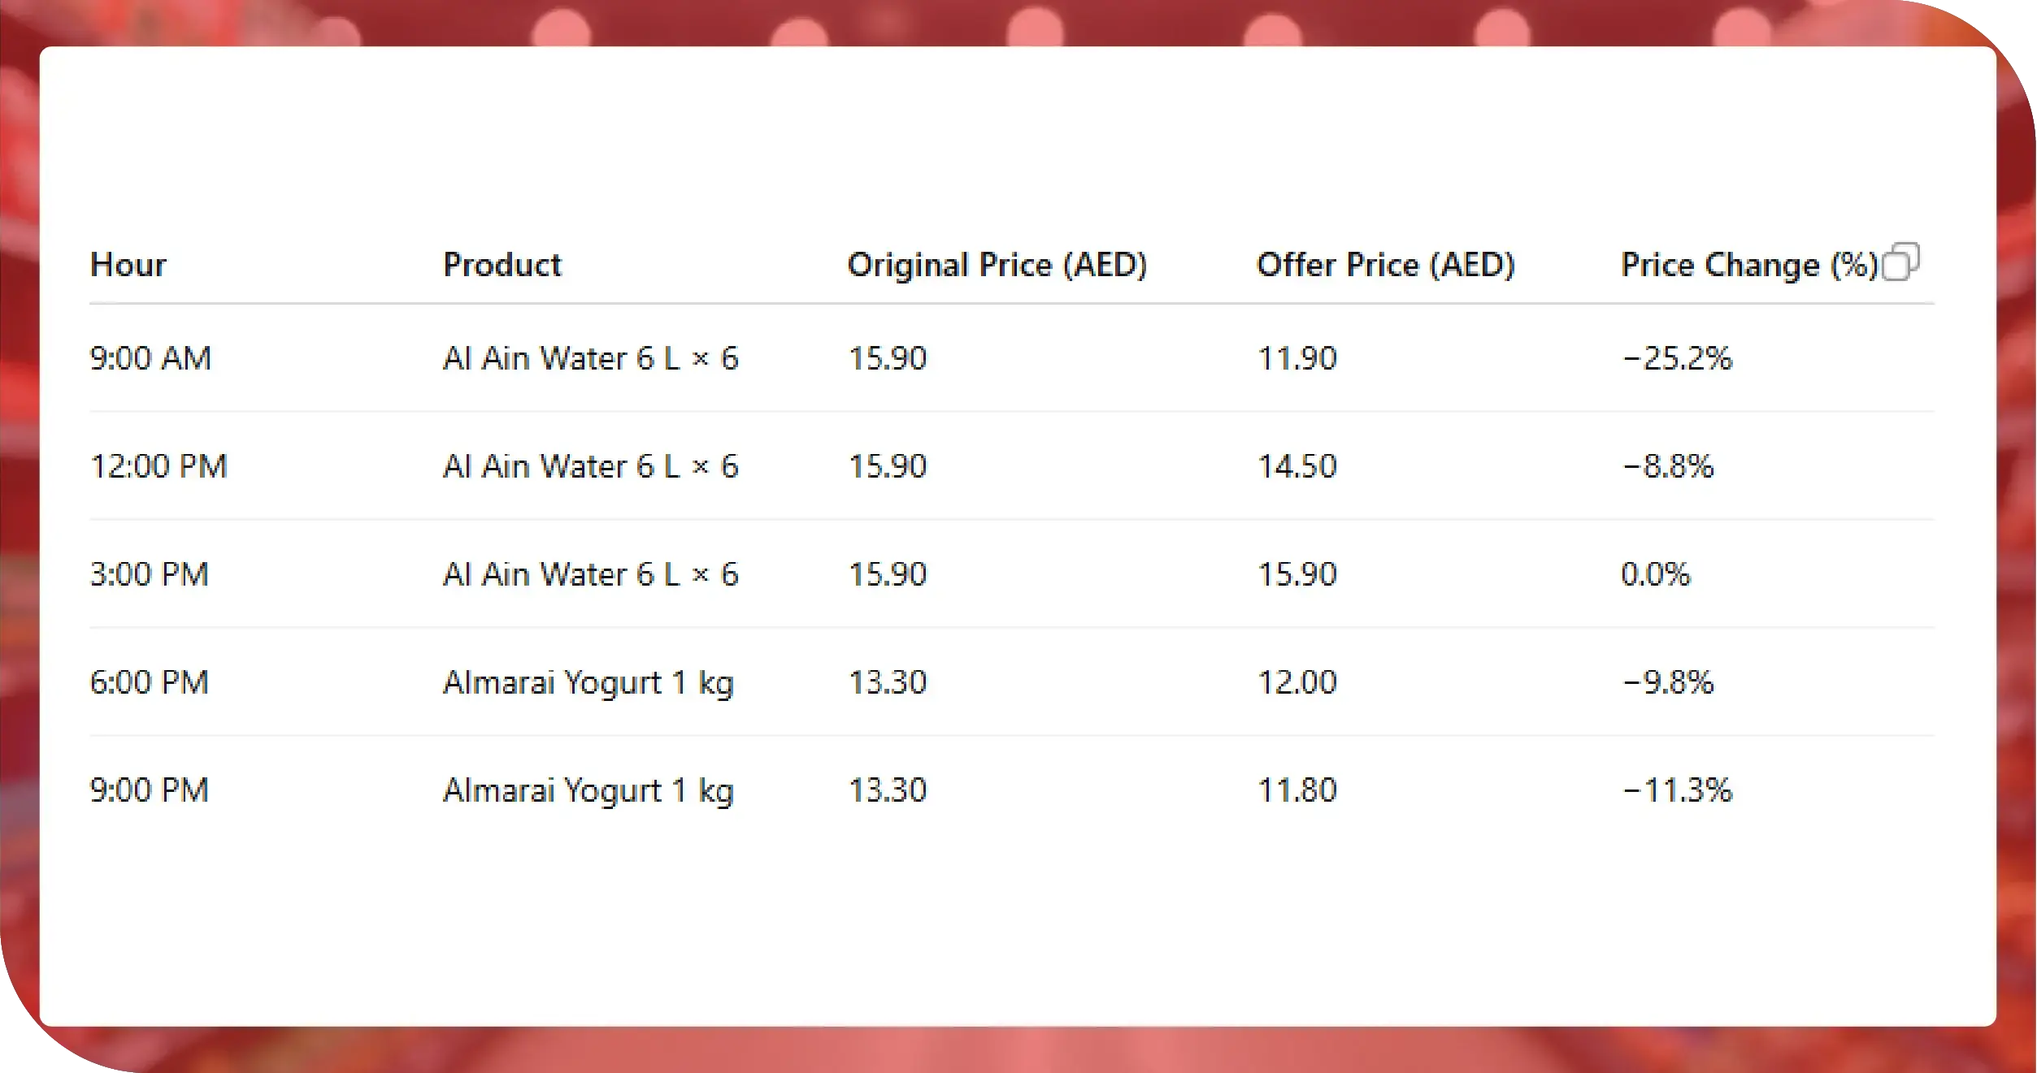
Task: Select the 6:00 PM hour cell
Action: pos(150,682)
